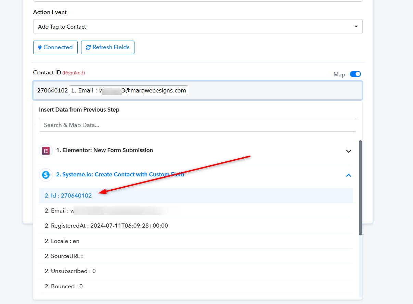Open the Action Event dropdown

click(x=198, y=26)
